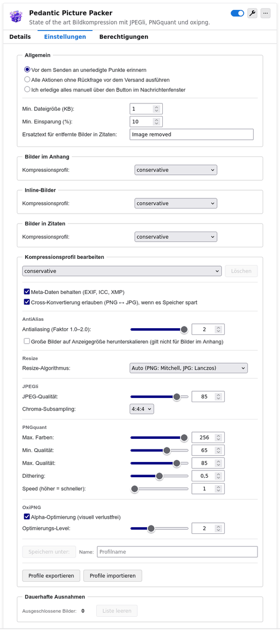
Task: Click the Profilname text field
Action: [178, 552]
